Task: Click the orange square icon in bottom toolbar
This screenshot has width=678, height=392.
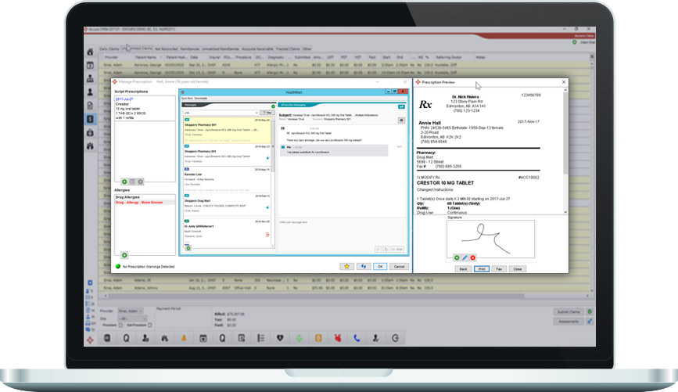Action: click(318, 338)
